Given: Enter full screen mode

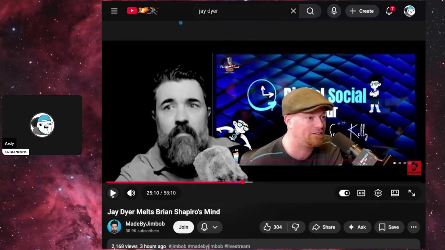Looking at the screenshot, I should tap(412, 193).
